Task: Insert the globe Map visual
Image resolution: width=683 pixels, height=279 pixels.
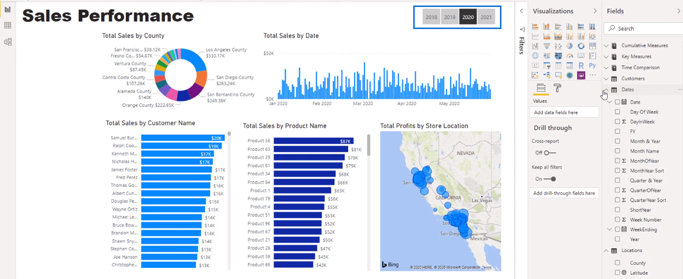Action: click(x=535, y=56)
